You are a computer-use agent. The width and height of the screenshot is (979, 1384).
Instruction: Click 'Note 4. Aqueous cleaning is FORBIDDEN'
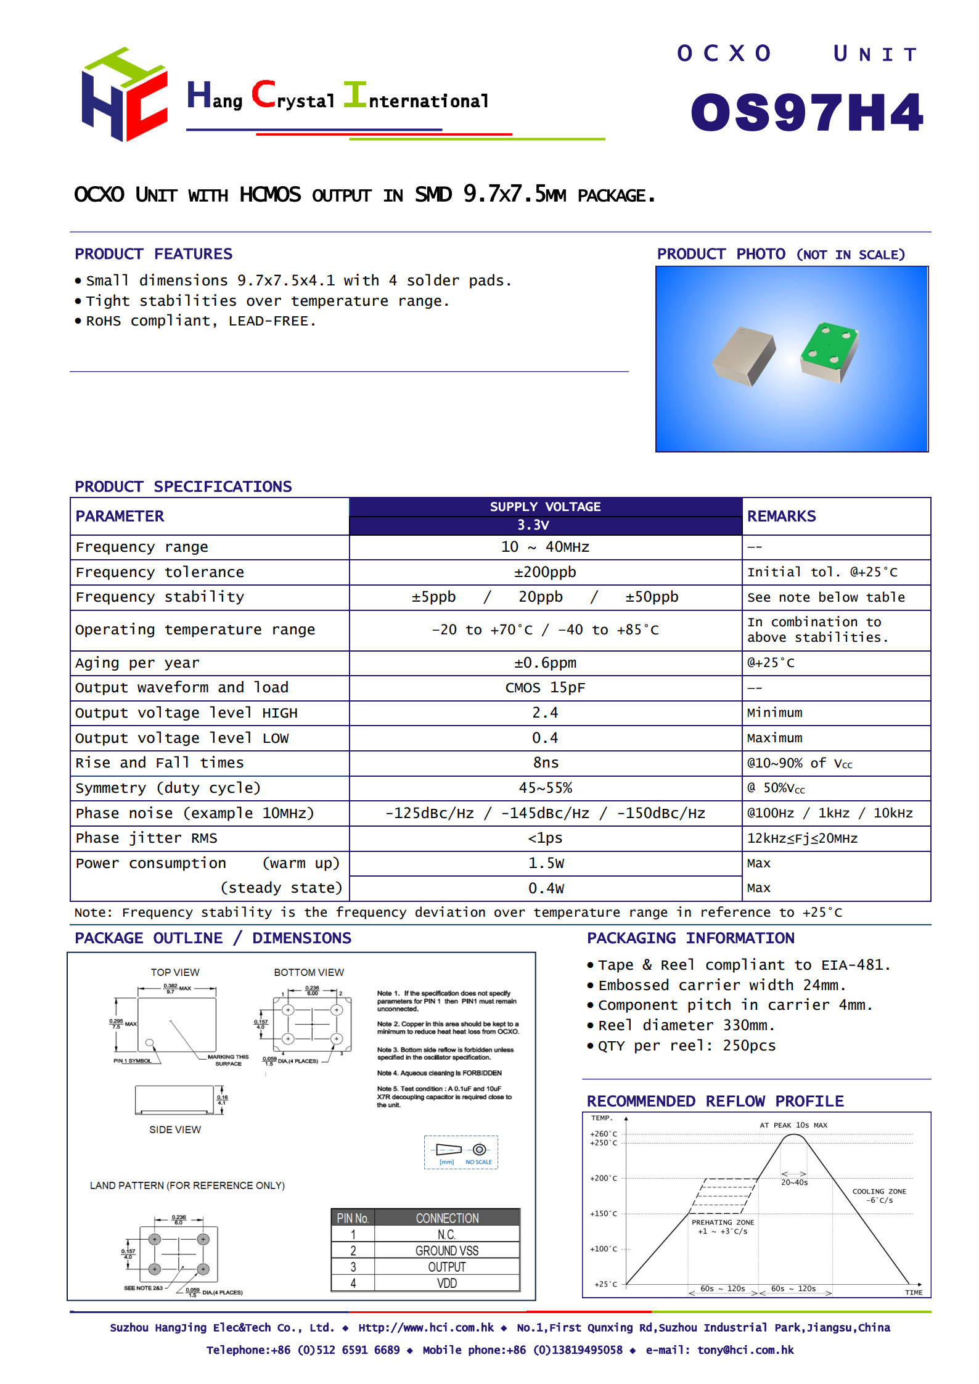439,1073
